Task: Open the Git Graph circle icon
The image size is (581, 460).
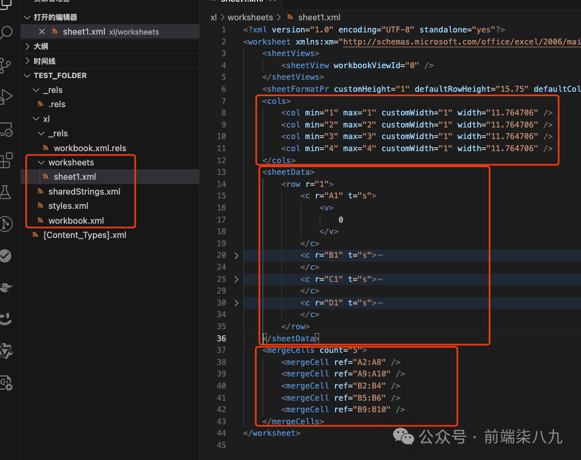Action: coord(5,224)
